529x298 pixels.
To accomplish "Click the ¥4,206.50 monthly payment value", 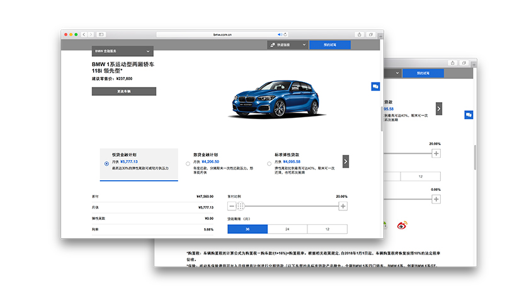I will tap(210, 162).
